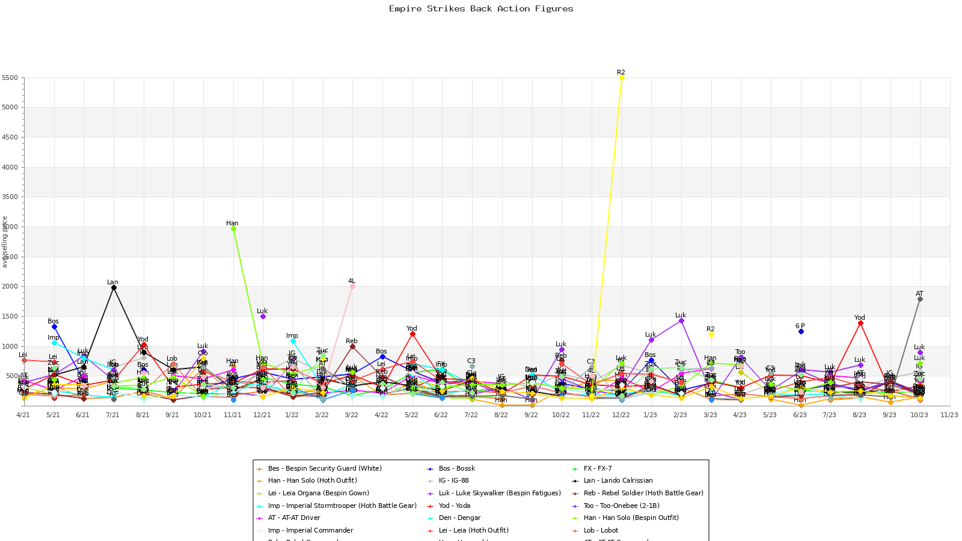Click the 12/22 x-axis label
The width and height of the screenshot is (962, 541).
pos(620,415)
